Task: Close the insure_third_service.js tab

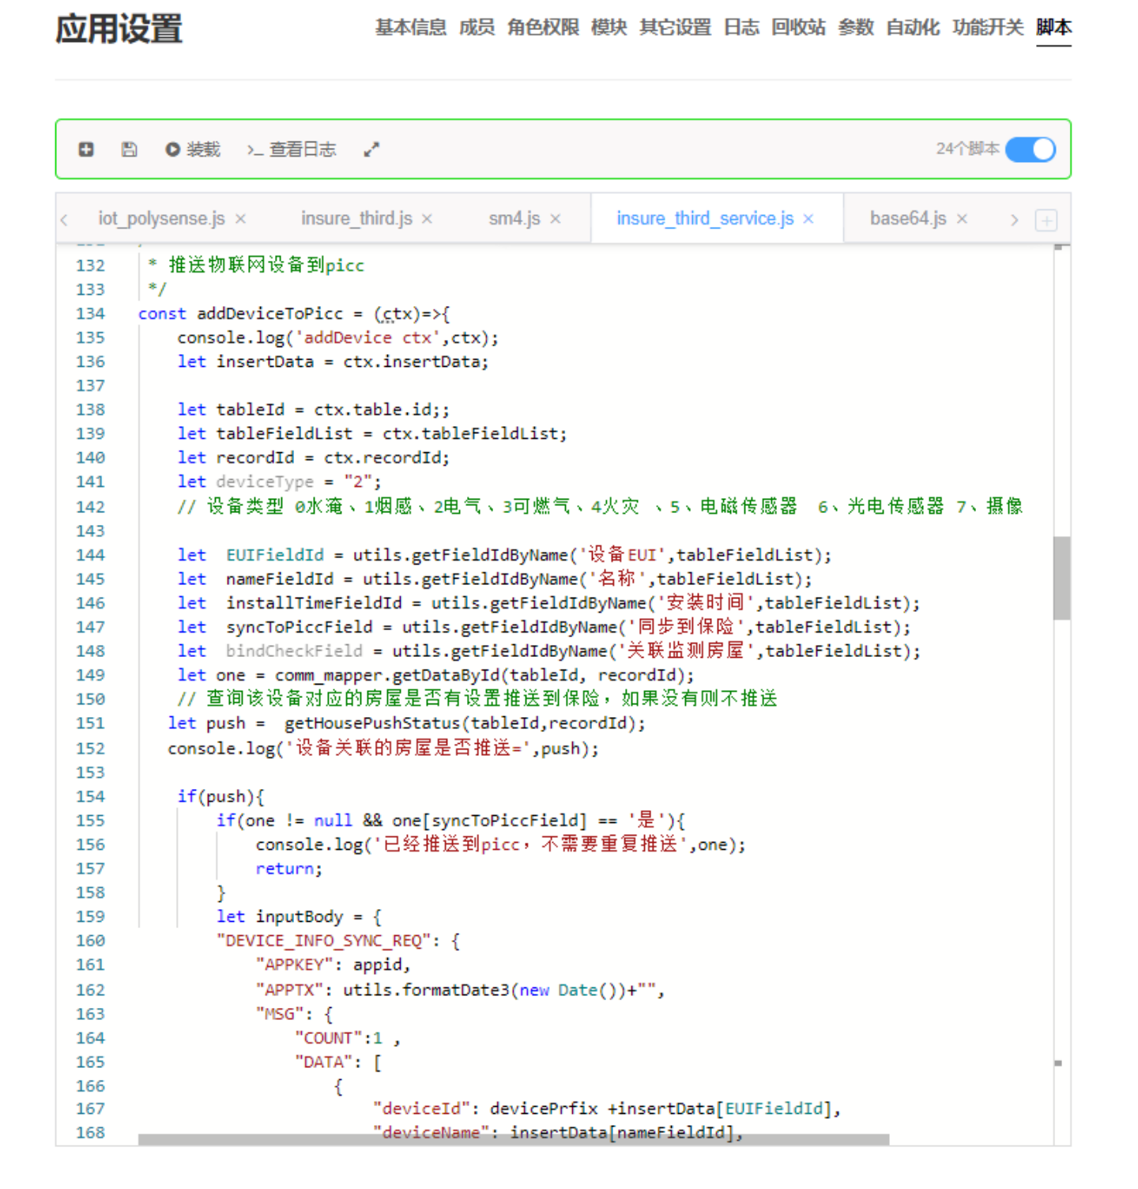Action: tap(808, 219)
